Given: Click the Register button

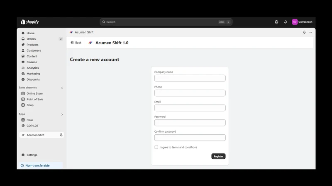Looking at the screenshot, I should click(x=218, y=156).
